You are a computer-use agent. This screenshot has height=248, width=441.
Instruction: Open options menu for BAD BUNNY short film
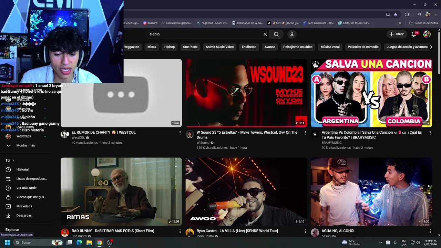[180, 231]
